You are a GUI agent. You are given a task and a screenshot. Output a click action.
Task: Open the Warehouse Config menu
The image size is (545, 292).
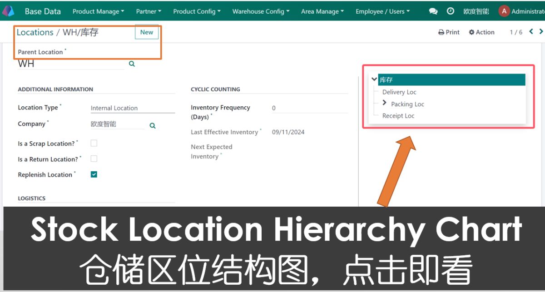point(261,11)
